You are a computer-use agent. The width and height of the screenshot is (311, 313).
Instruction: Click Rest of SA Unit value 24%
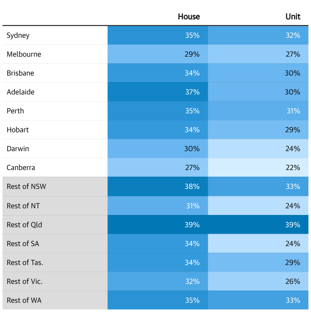293,244
